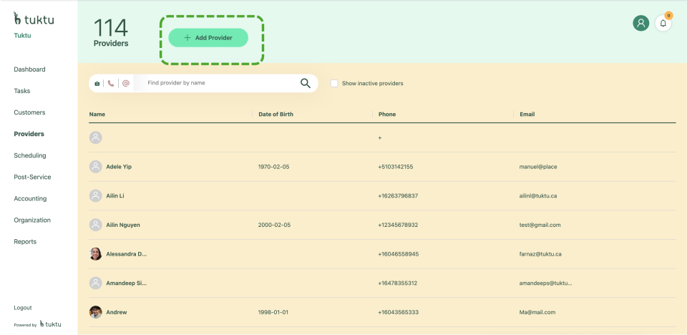The image size is (687, 335).
Task: Click Andrew's profile photo avatar
Action: 95,312
